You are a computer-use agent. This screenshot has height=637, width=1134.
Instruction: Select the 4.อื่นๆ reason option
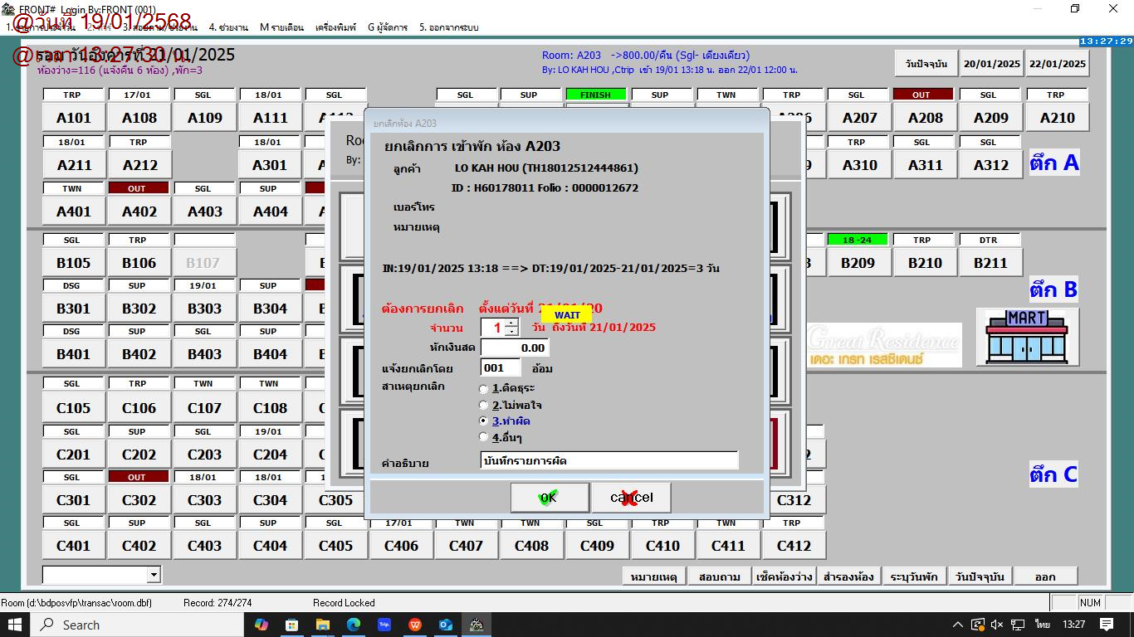(x=484, y=437)
